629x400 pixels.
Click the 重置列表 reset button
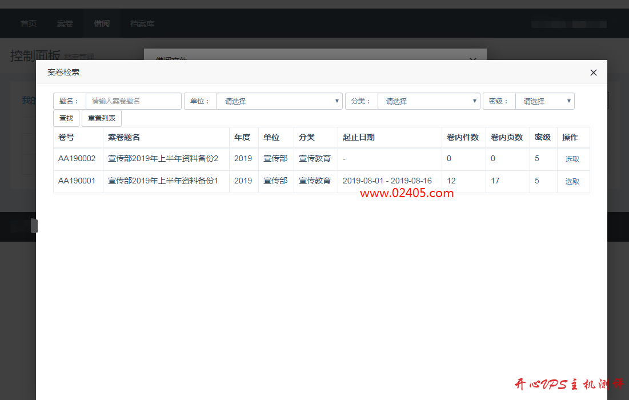pyautogui.click(x=101, y=118)
